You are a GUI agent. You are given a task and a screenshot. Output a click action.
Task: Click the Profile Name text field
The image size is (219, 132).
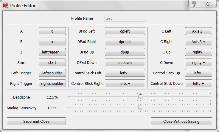click(125, 18)
